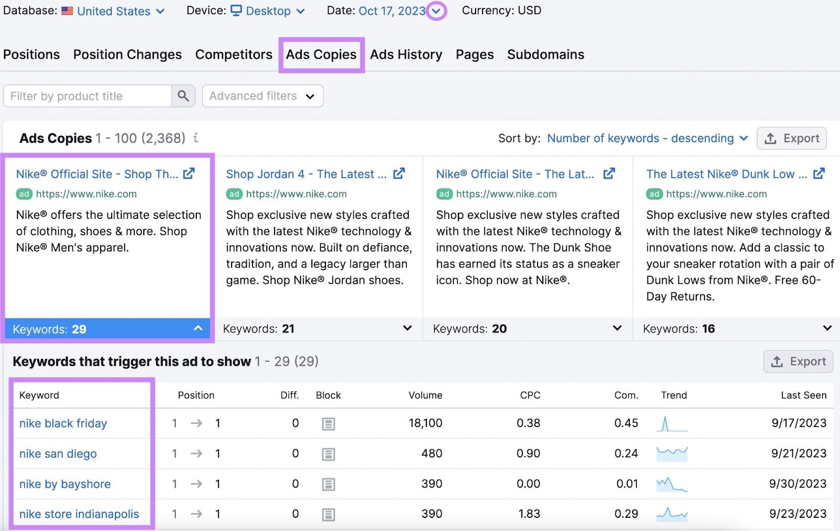Switch to the Position Changes tab
This screenshot has height=531, width=840.
[x=127, y=54]
